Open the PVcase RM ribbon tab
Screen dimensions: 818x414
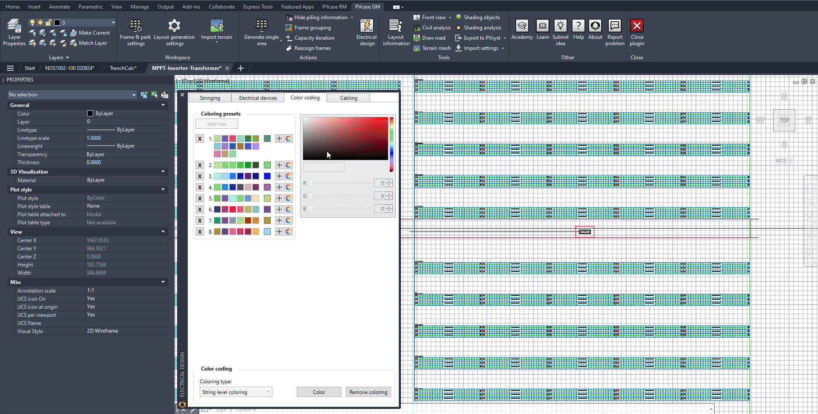334,7
